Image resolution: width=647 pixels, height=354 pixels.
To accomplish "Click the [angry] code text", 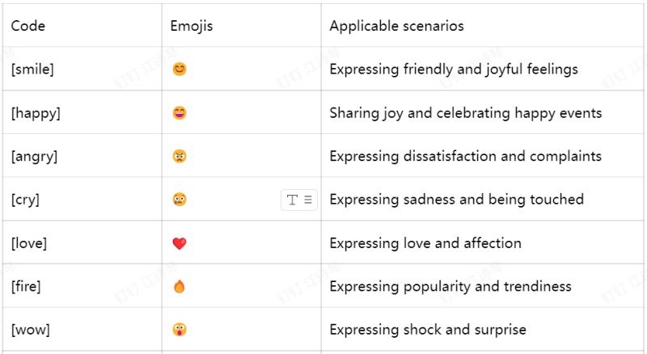I will coord(34,157).
